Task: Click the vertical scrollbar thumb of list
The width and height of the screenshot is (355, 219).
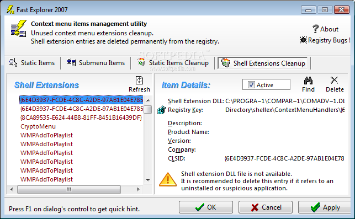Action: click(148, 109)
